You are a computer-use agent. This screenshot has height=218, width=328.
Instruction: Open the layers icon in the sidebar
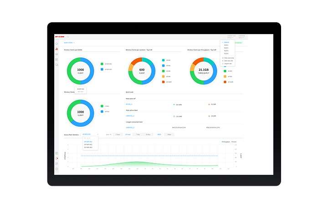(x=56, y=54)
